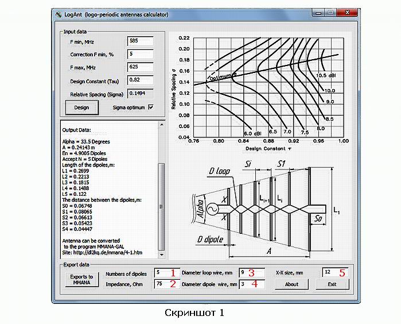Click the 'Optimum σ' label on the chart
The width and height of the screenshot is (401, 324).
[223, 76]
